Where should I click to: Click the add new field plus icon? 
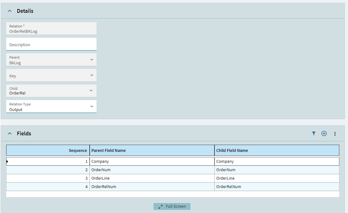pos(324,133)
